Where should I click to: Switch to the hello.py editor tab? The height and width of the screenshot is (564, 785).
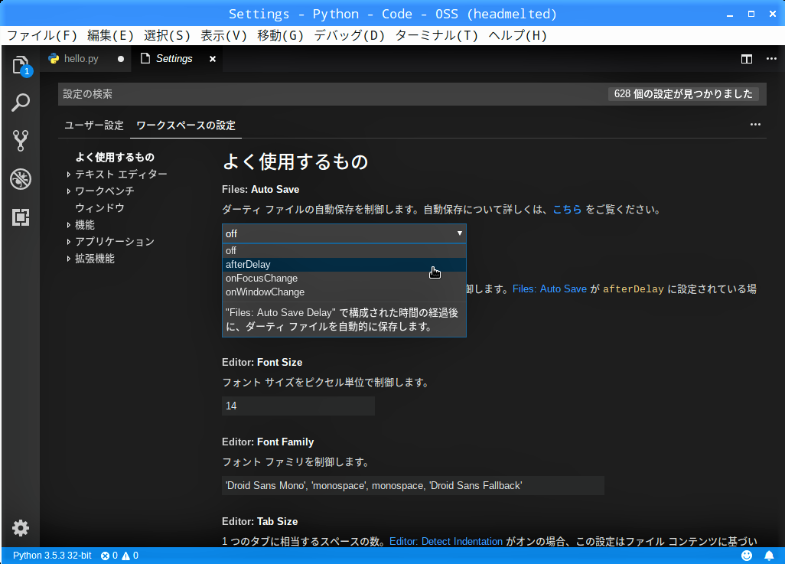[x=86, y=59]
